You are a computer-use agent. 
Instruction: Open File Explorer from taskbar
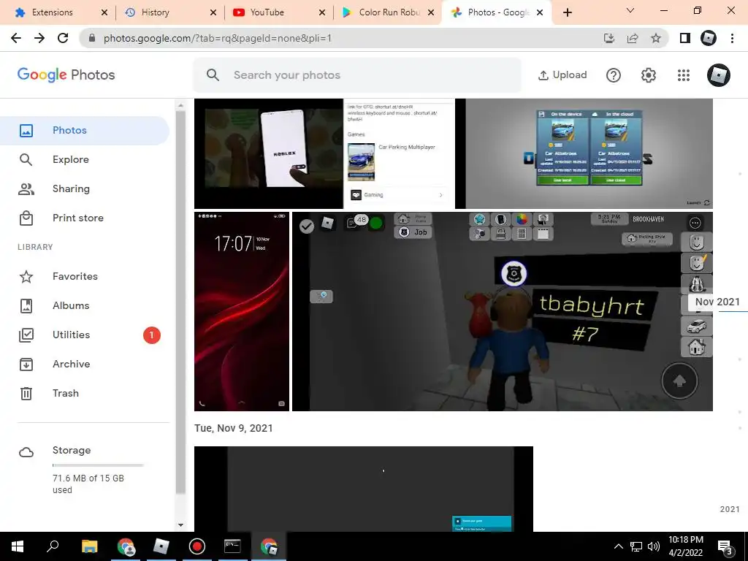tap(89, 546)
